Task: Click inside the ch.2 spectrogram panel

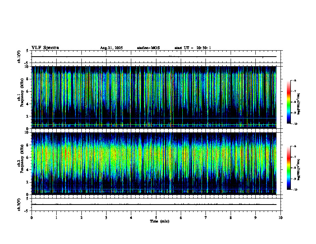Action: click(154, 163)
